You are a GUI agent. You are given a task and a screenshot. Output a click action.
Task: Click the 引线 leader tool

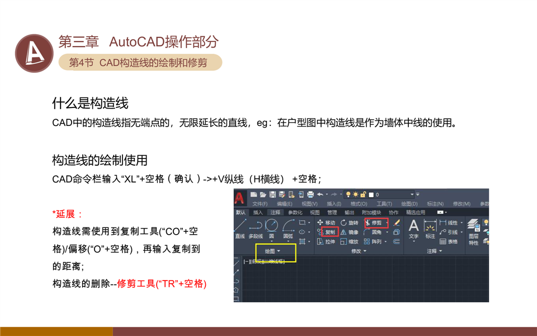pyautogui.click(x=449, y=232)
